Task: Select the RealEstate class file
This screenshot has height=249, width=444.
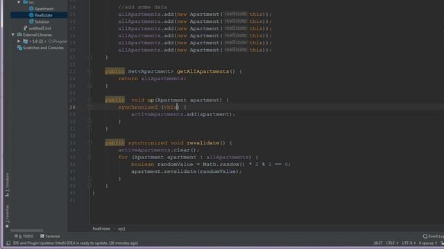Action: coord(43,15)
